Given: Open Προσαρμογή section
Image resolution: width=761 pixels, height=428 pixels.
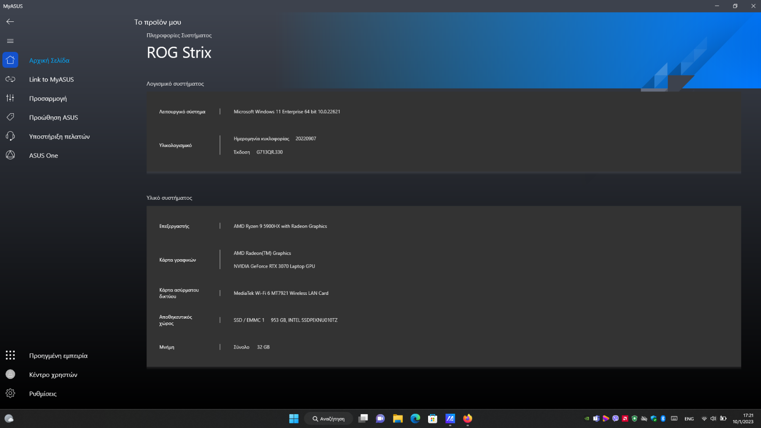Looking at the screenshot, I should pos(48,98).
